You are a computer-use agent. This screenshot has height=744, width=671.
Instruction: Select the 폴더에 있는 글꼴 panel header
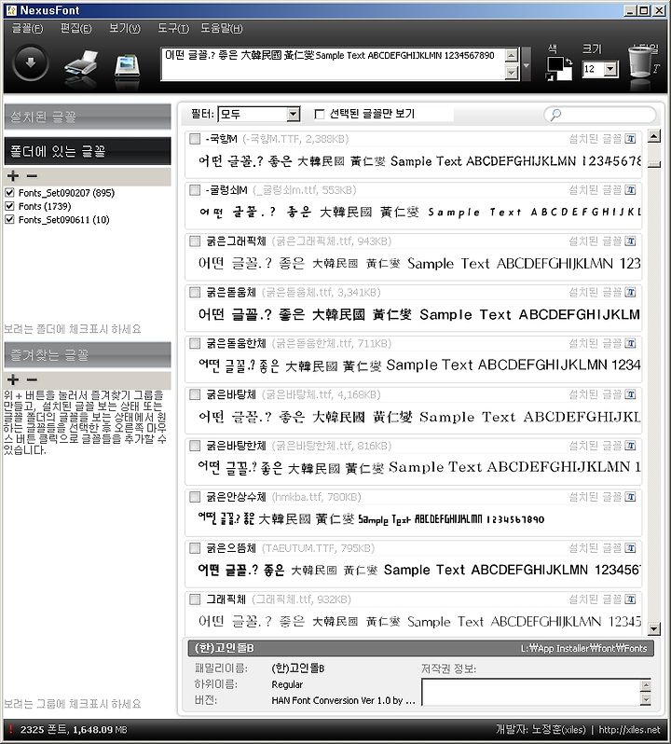point(88,151)
